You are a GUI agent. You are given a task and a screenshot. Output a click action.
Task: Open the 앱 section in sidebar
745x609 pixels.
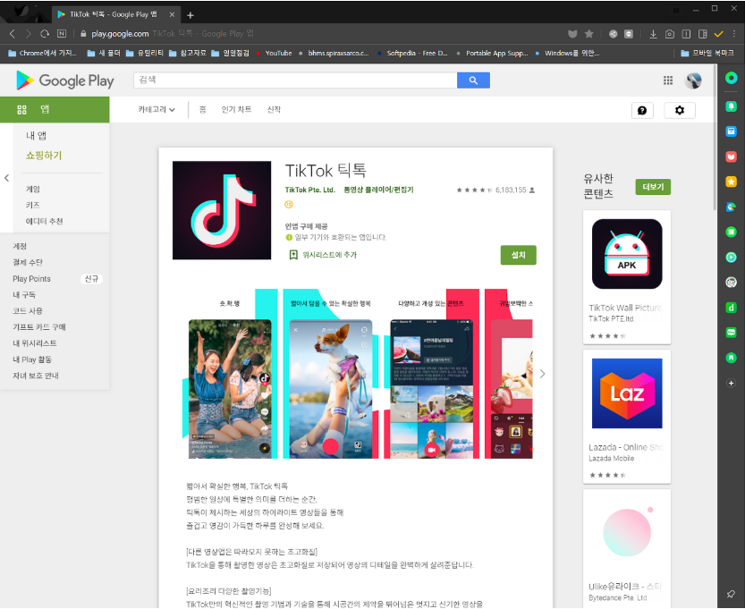[x=55, y=110]
